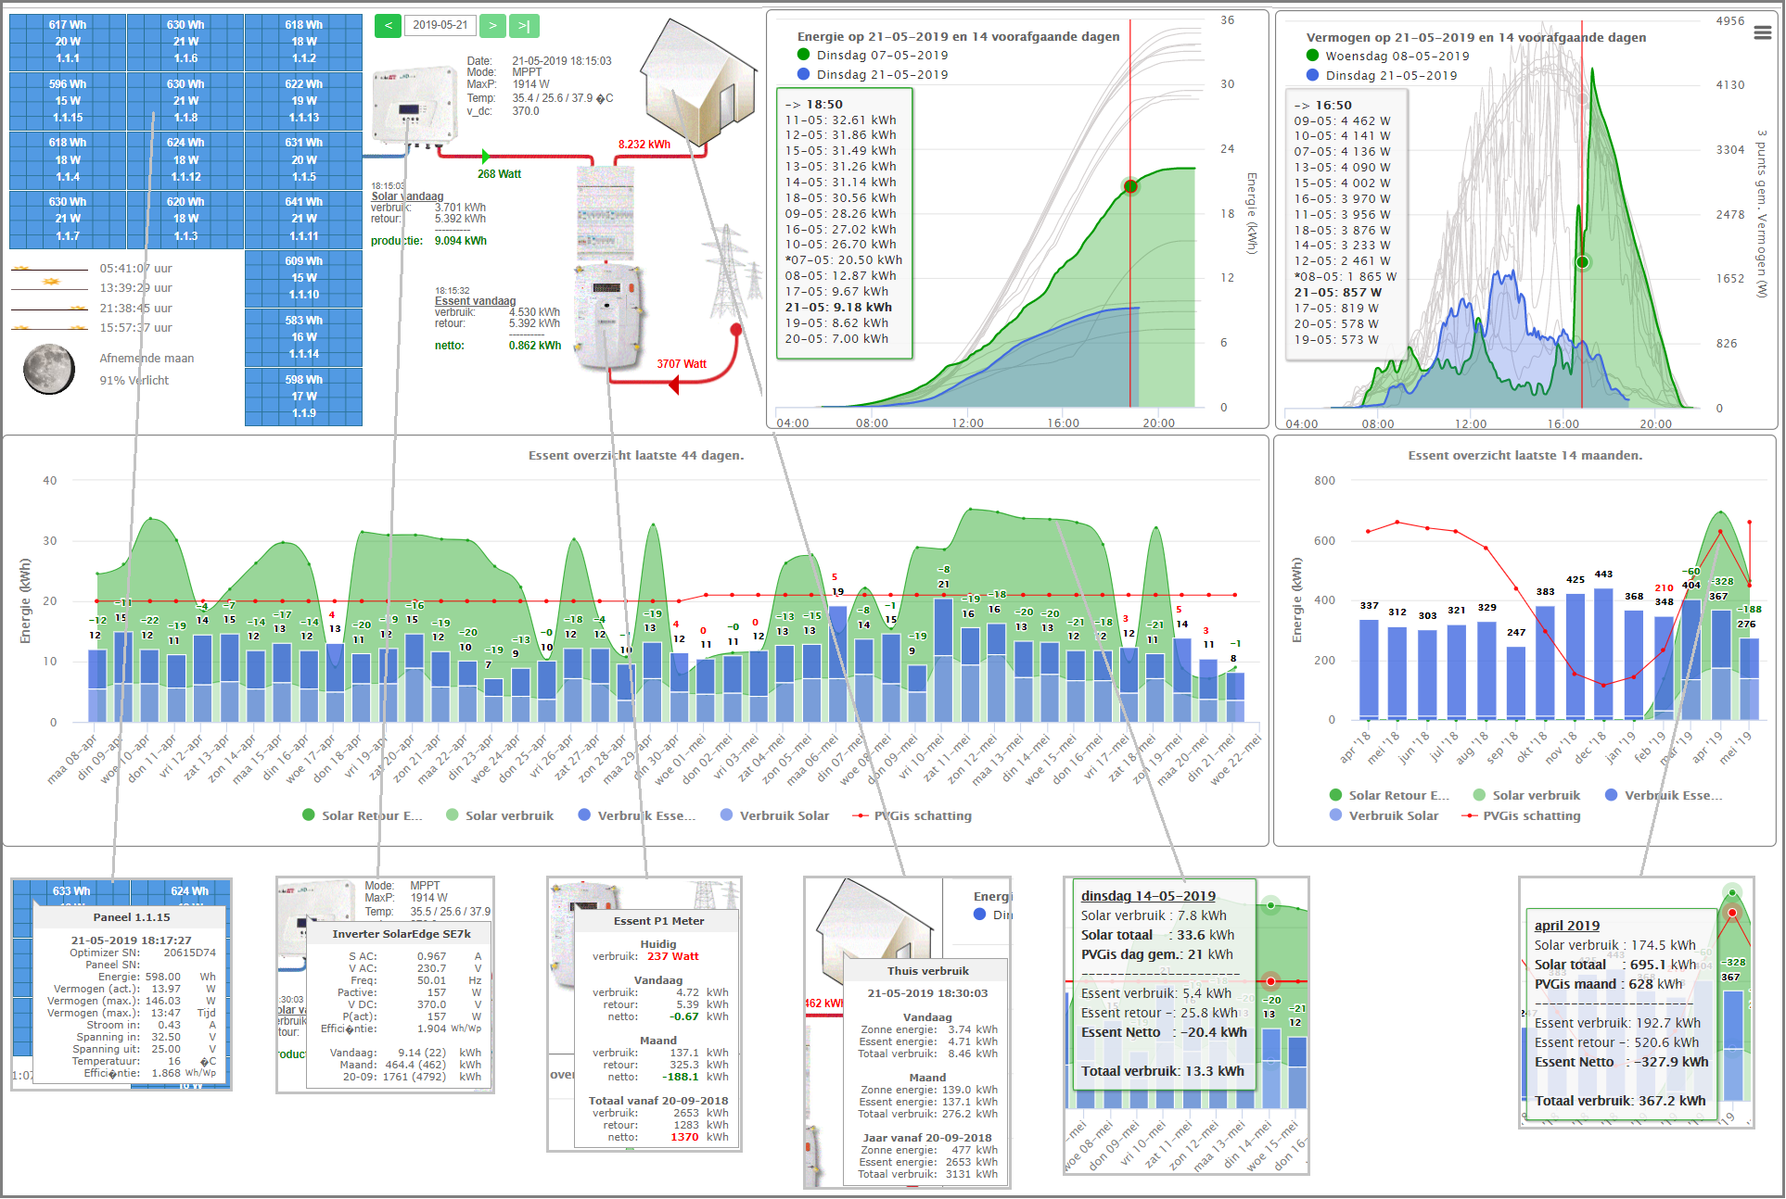
Task: Click the Essent P1 smart meter image
Action: point(607,315)
